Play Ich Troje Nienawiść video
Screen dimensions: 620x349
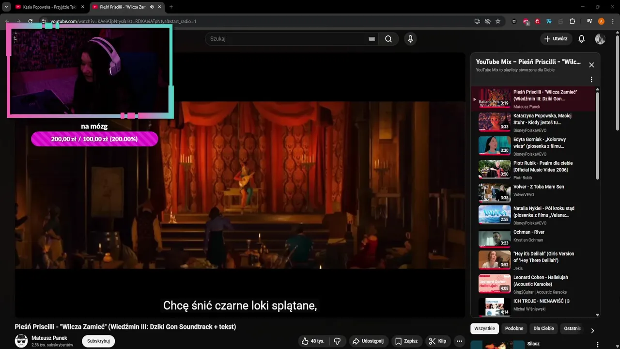pyautogui.click(x=533, y=306)
